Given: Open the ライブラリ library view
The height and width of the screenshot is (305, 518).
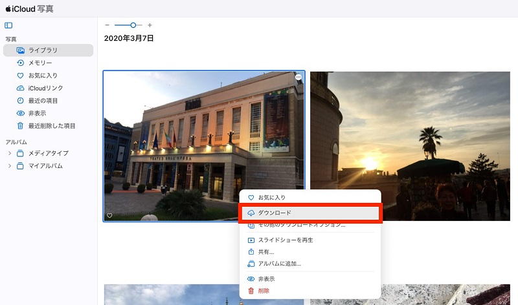Looking at the screenshot, I should tap(48, 50).
